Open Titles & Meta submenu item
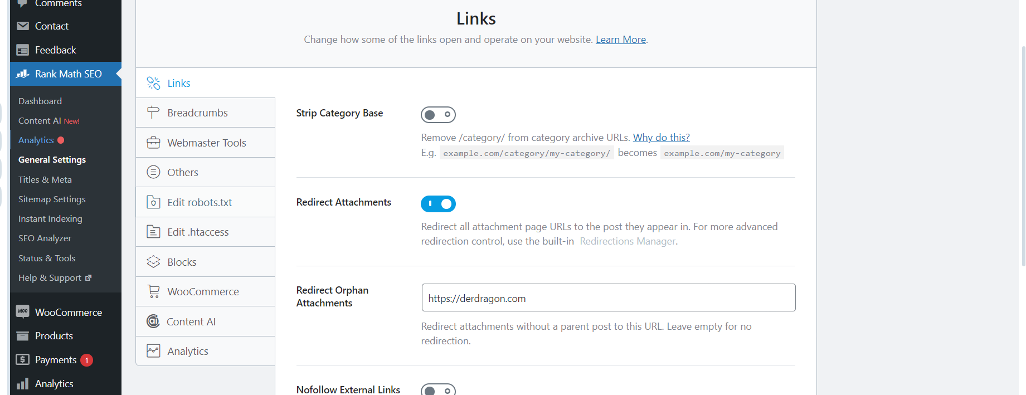1026x395 pixels. 45,179
